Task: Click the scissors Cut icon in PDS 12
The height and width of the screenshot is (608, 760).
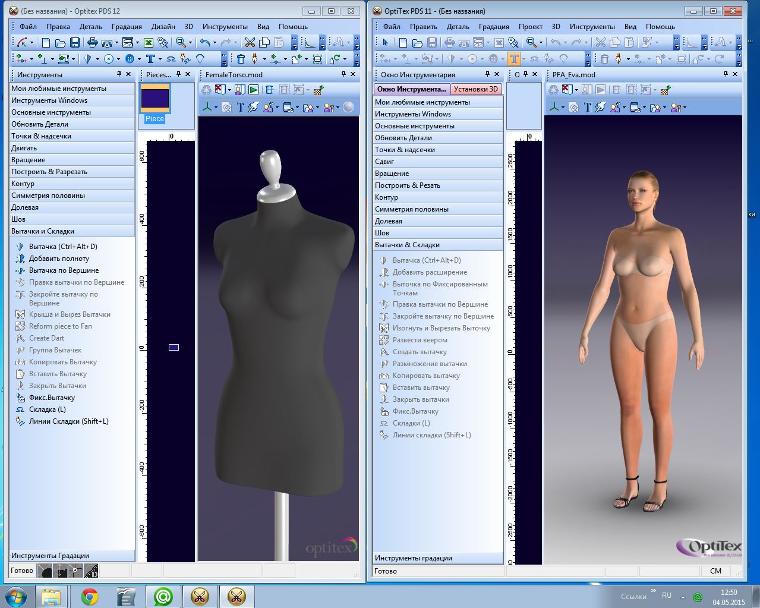Action: tap(250, 42)
